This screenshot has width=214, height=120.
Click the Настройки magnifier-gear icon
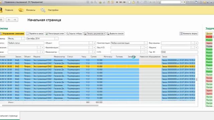pyautogui.click(x=43, y=10)
